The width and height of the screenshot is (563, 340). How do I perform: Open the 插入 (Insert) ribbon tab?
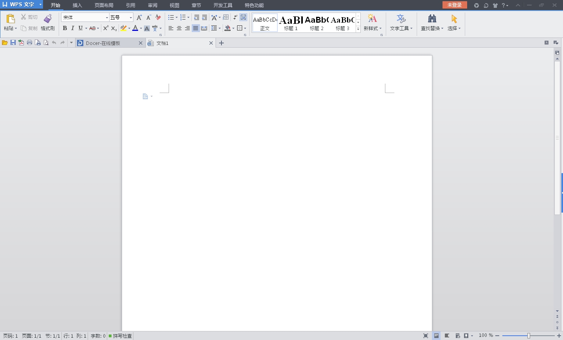click(77, 5)
